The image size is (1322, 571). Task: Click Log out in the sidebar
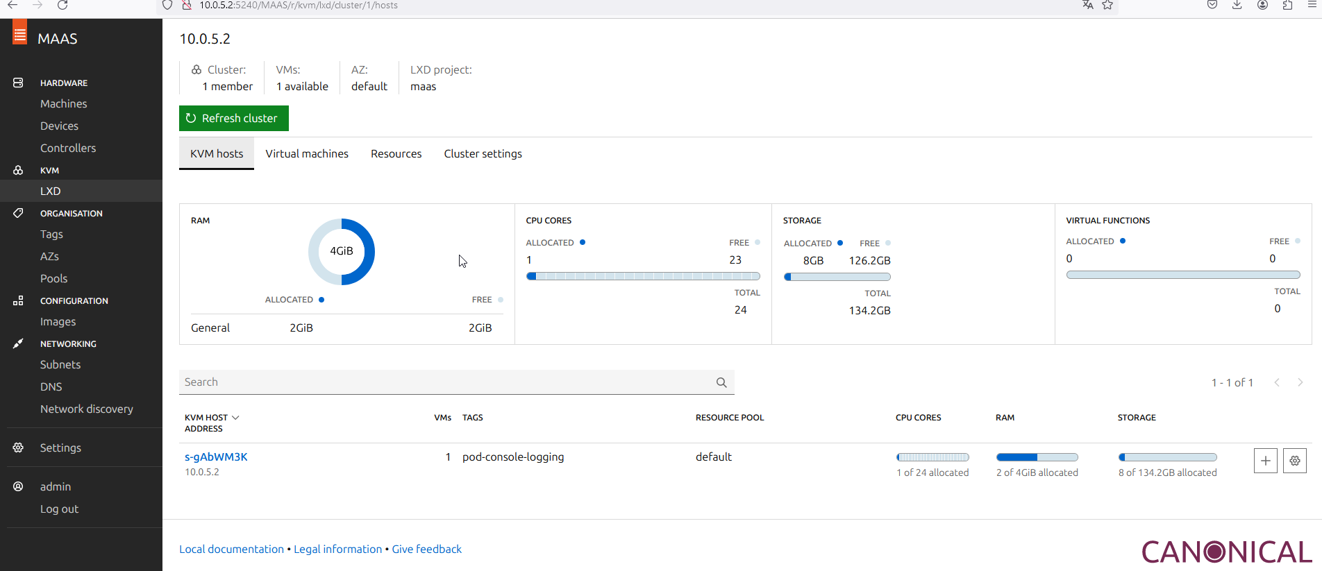tap(59, 509)
